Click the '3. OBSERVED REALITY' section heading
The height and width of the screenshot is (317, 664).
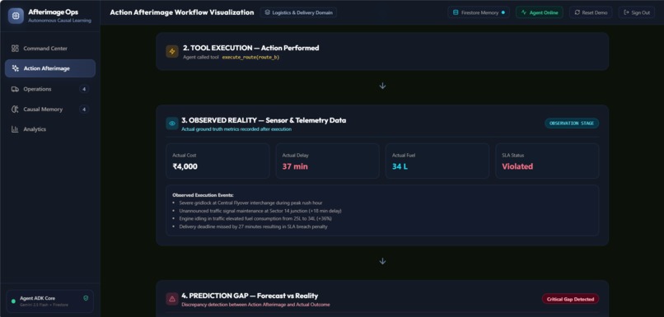[264, 120]
